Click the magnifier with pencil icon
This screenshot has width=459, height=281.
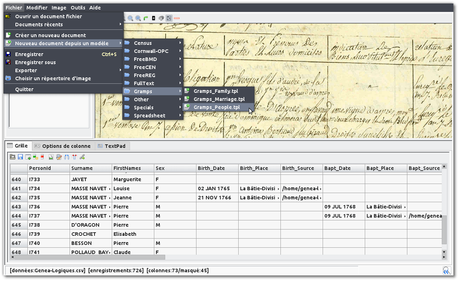[59, 157]
